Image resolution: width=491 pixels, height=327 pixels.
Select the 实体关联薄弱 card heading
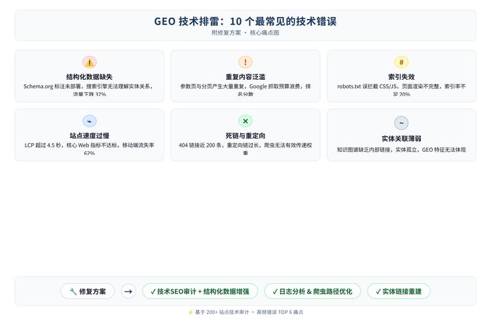401,138
